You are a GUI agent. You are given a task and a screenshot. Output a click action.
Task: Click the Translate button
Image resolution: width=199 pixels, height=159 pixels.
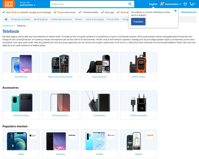(x=138, y=22)
